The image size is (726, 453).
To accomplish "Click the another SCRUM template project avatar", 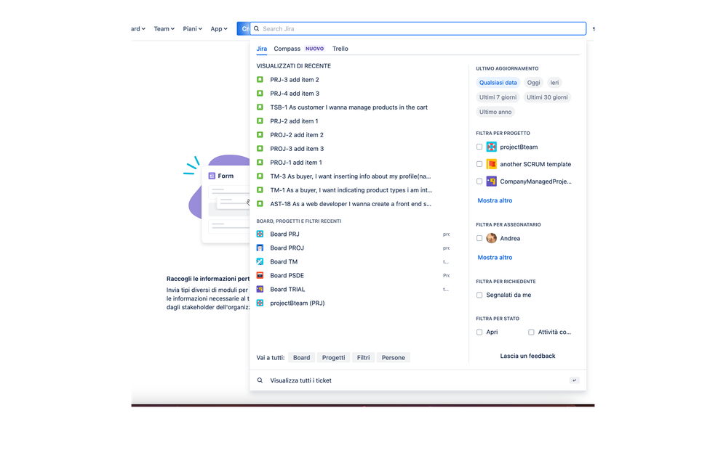I will 492,164.
